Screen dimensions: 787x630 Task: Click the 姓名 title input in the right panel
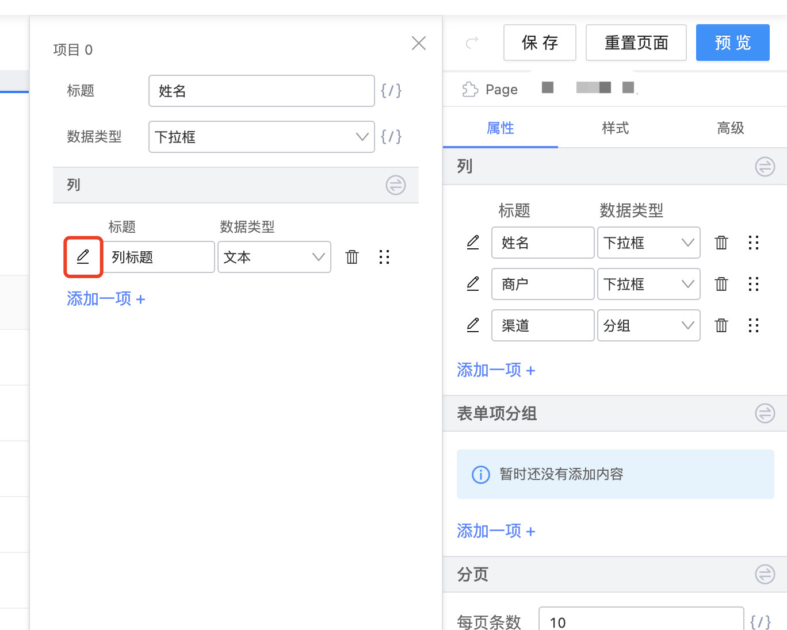543,243
